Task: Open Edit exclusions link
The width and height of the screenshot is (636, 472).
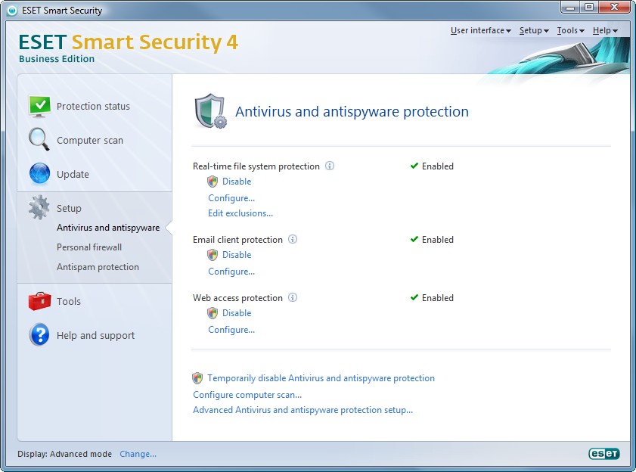Action: (x=240, y=213)
